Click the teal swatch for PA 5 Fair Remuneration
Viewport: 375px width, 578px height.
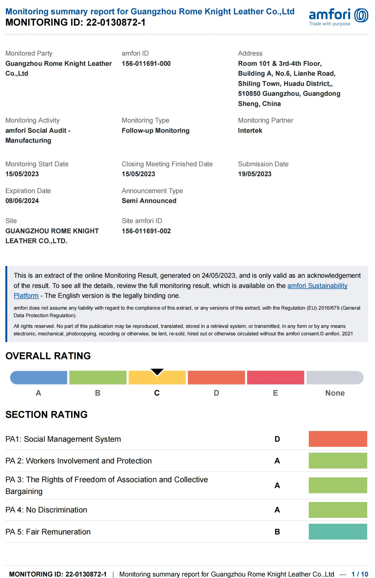(x=338, y=531)
